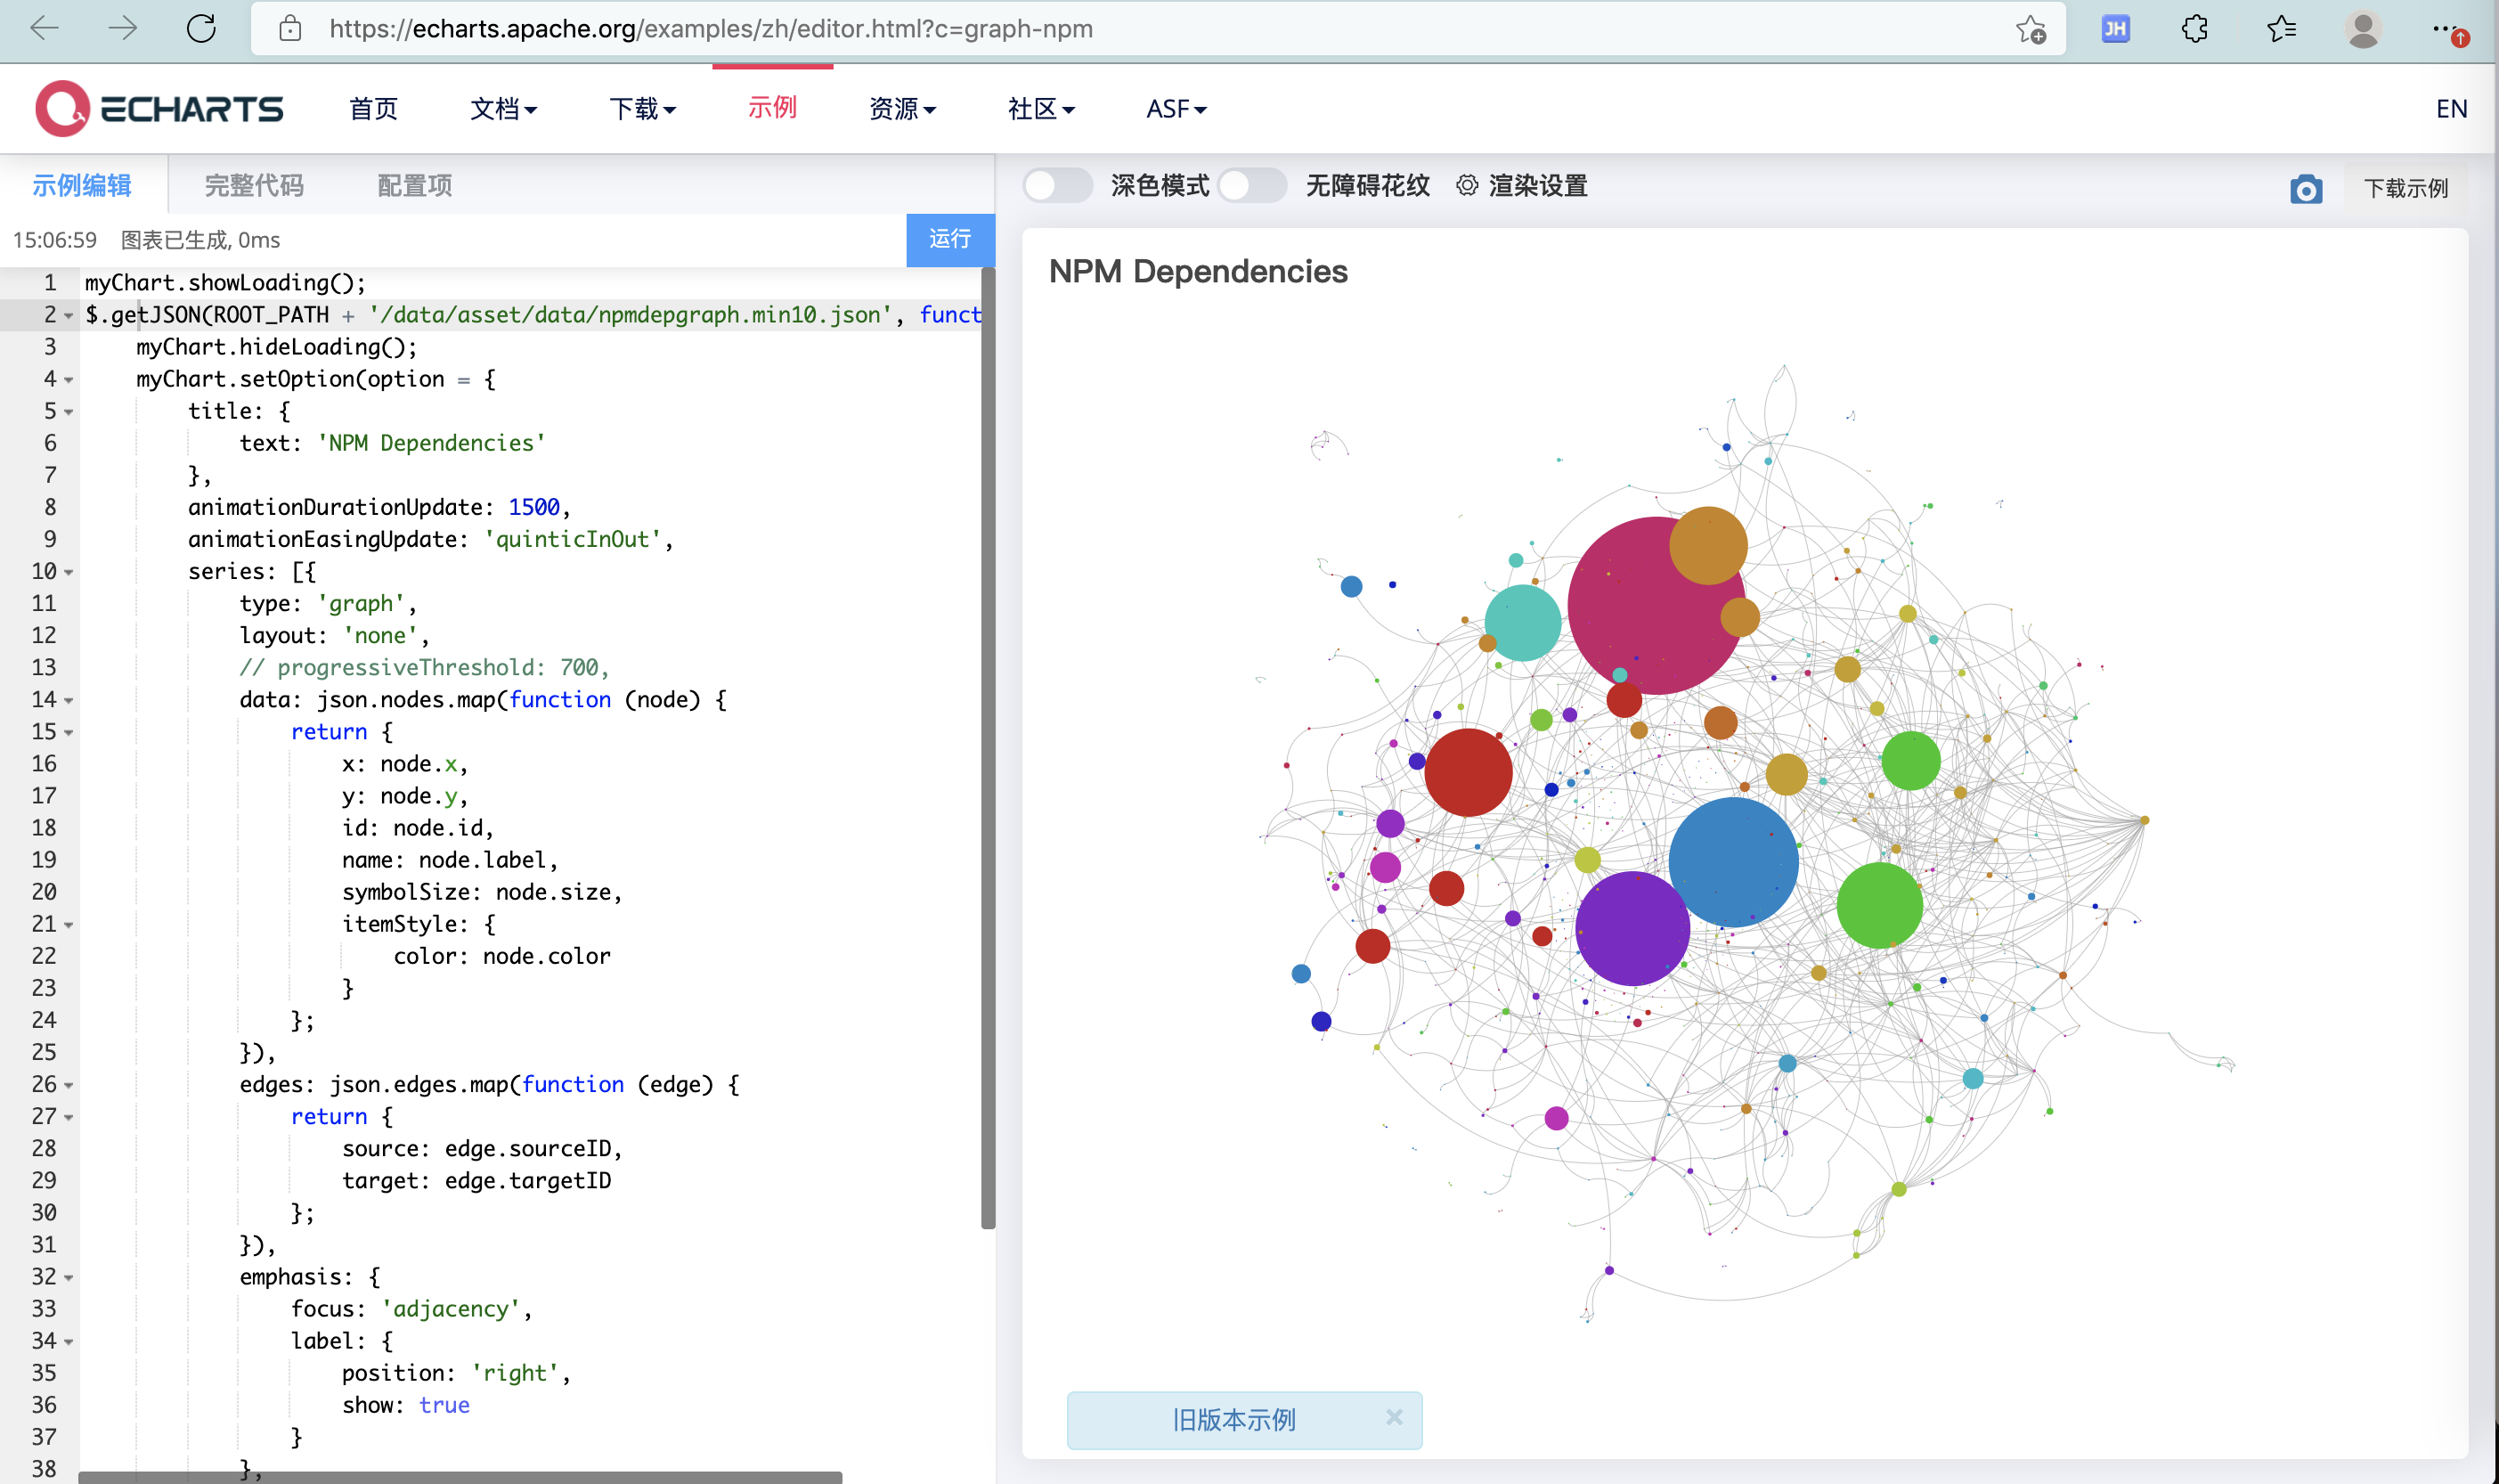Click the code editor vertical scrollbar
The image size is (2499, 1484).
click(x=988, y=747)
